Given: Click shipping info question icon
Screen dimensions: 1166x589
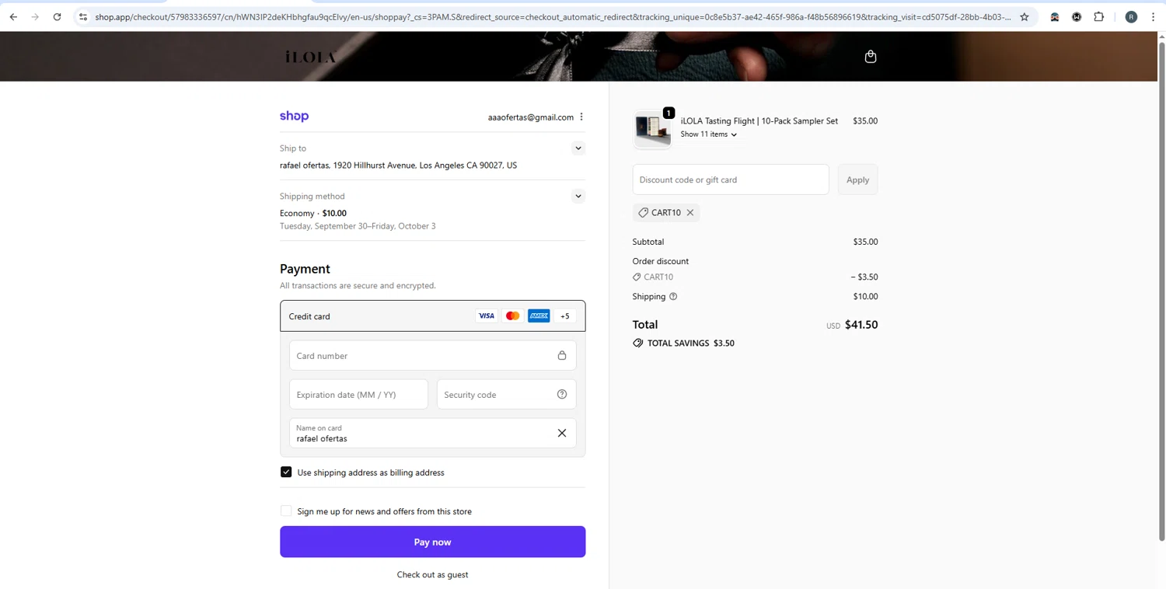Looking at the screenshot, I should 673,296.
